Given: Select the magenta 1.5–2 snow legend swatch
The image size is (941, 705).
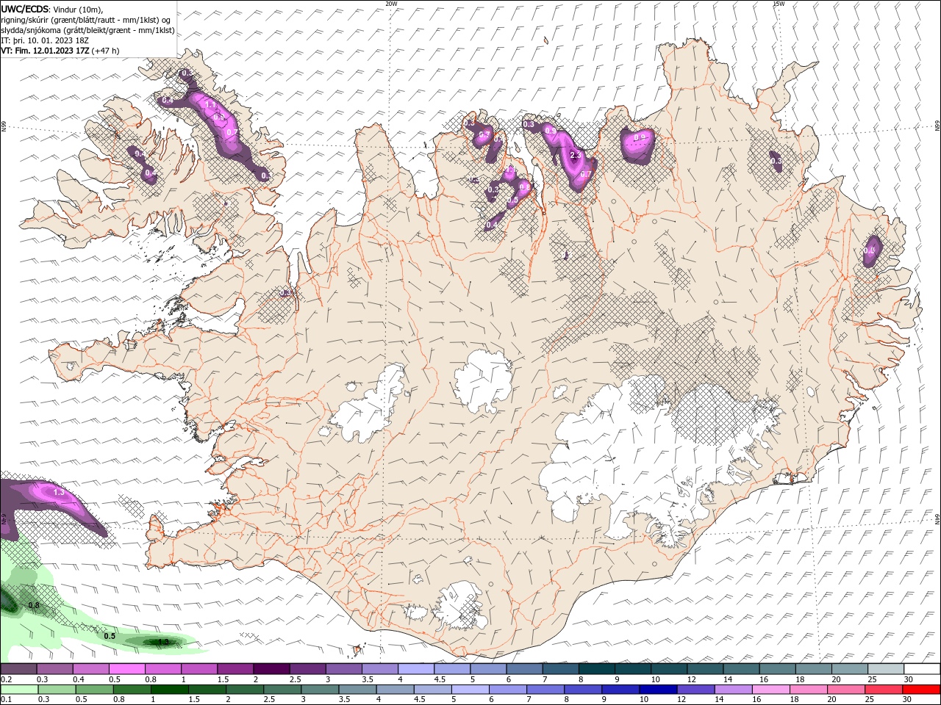Looking at the screenshot, I should click(235, 669).
